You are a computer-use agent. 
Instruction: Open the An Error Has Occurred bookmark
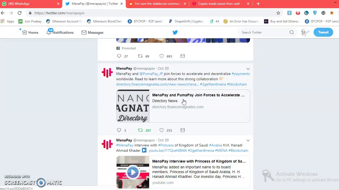click(x=241, y=21)
